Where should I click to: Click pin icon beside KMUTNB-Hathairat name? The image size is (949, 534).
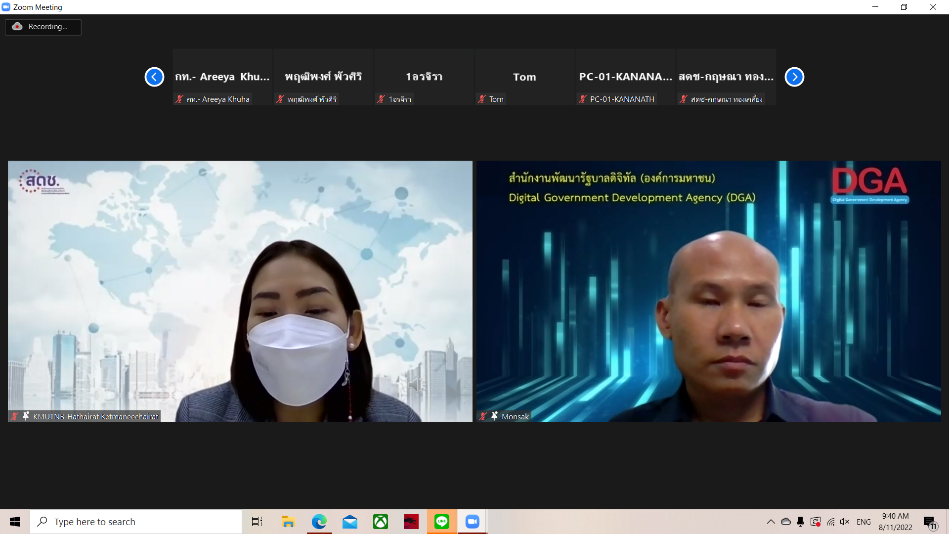tap(26, 416)
